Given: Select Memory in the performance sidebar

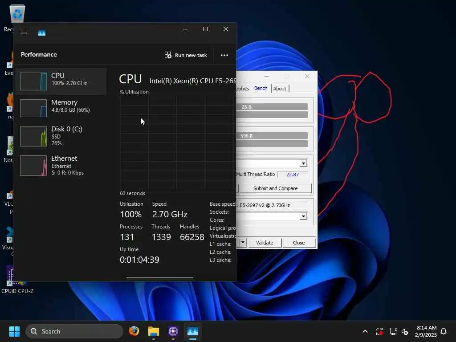Looking at the screenshot, I should click(61, 108).
